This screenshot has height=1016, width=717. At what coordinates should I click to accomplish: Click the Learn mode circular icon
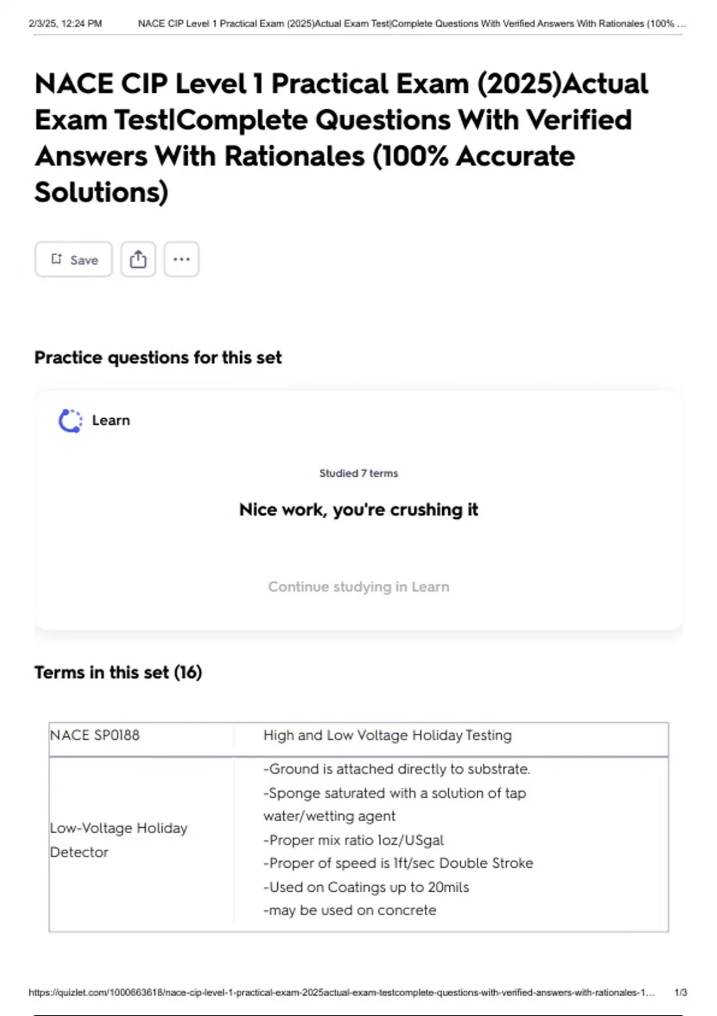coord(71,421)
